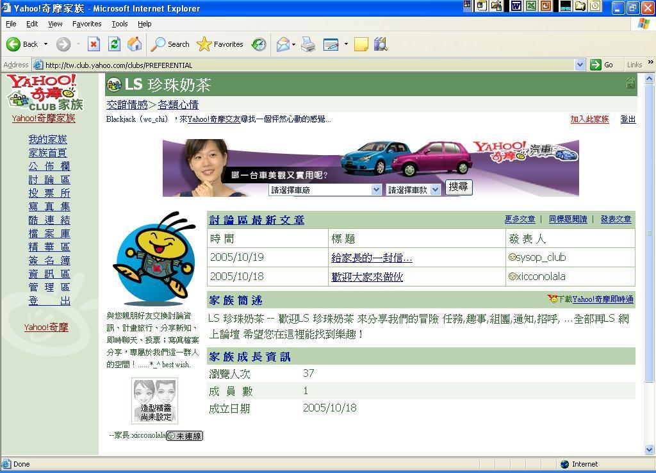Open the 歡迎大家來做伙 article link
The width and height of the screenshot is (656, 473).
[x=367, y=277]
